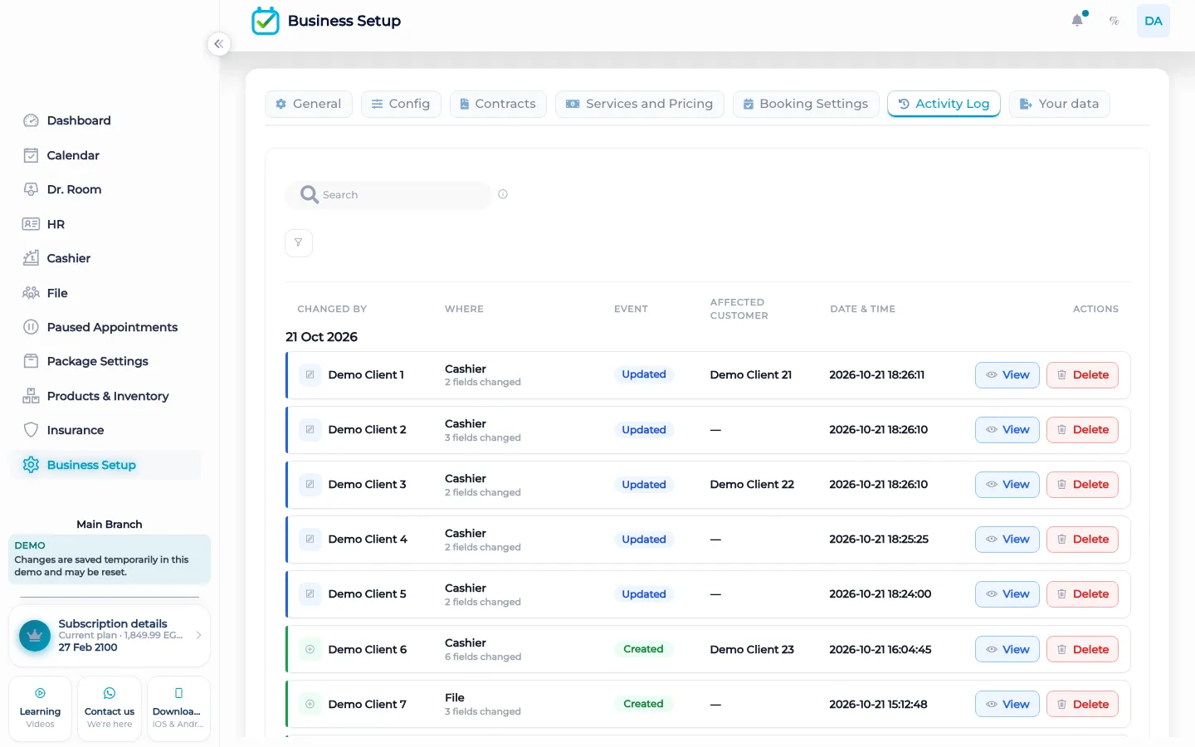This screenshot has height=747, width=1195.
Task: Expand Subscription details chevron
Action: pyautogui.click(x=198, y=636)
